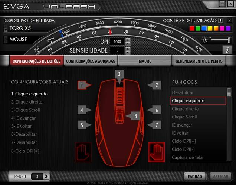Open the Macro tab
Screen dimensions: 236x185
[x=145, y=61]
